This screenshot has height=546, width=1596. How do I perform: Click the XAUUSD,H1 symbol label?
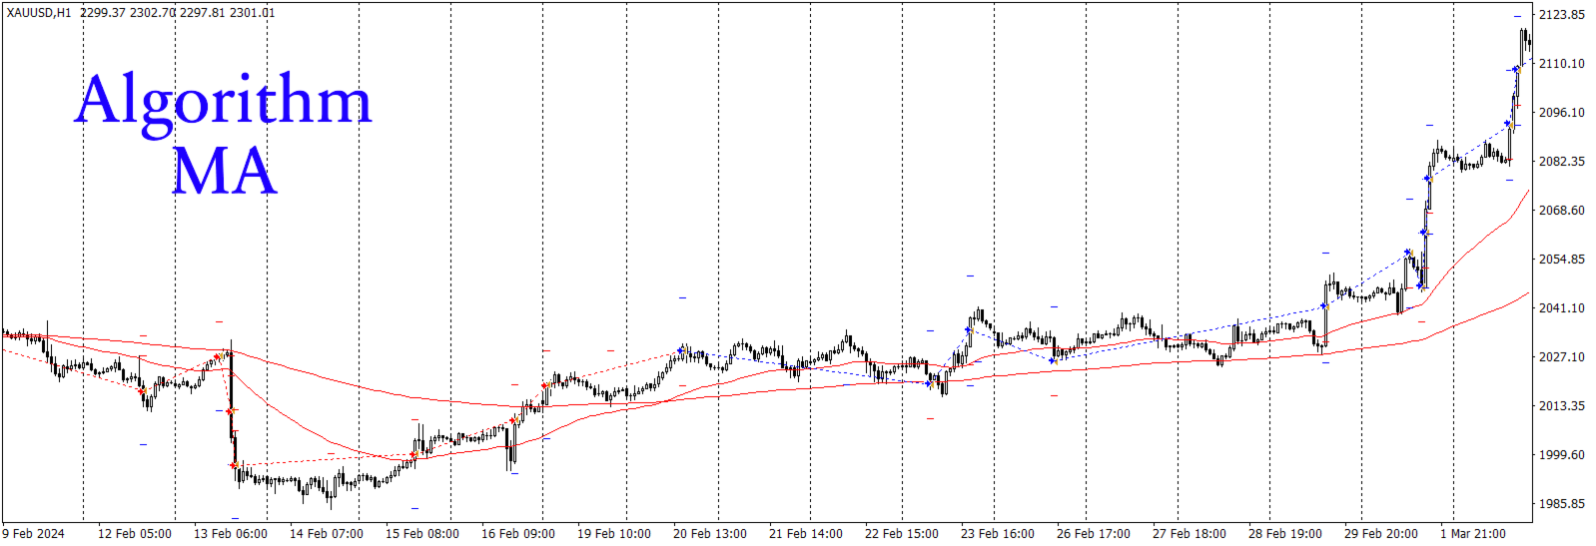click(x=39, y=13)
